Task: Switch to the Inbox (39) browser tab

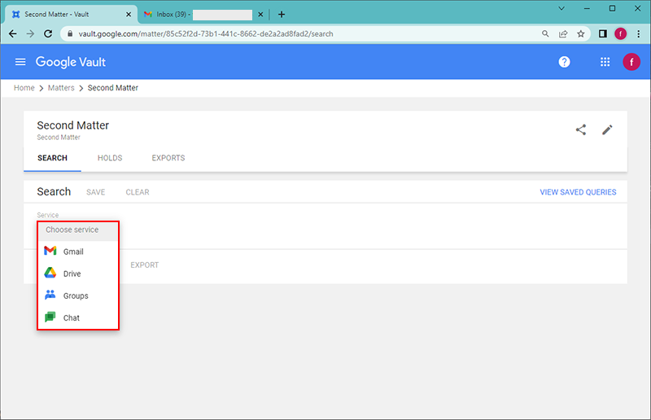Action: coord(203,15)
